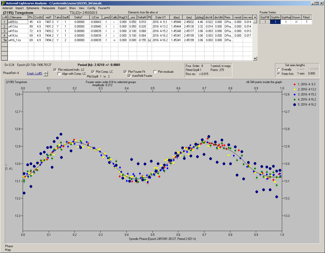The width and height of the screenshot is (325, 253).
Task: Open the Manipulate menu
Action: 48,8
